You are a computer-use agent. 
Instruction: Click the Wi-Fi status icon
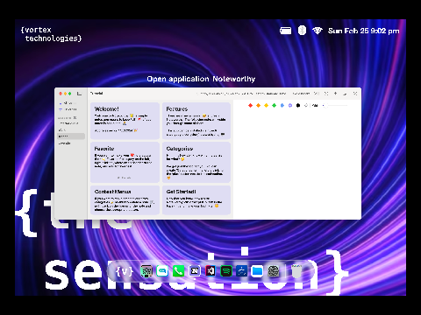[318, 31]
